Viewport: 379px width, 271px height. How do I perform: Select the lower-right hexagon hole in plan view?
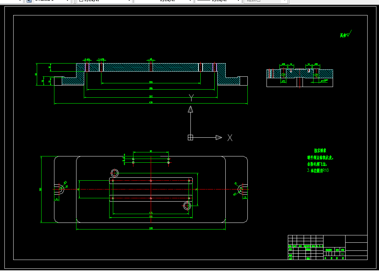pos(187,206)
